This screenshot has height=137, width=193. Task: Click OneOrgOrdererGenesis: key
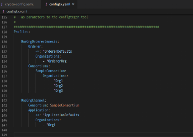40,42
